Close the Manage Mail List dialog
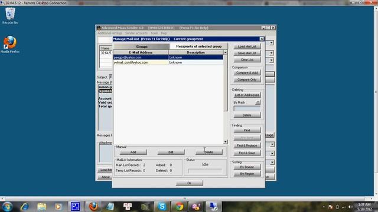The height and width of the screenshot is (212, 378). tap(262, 39)
